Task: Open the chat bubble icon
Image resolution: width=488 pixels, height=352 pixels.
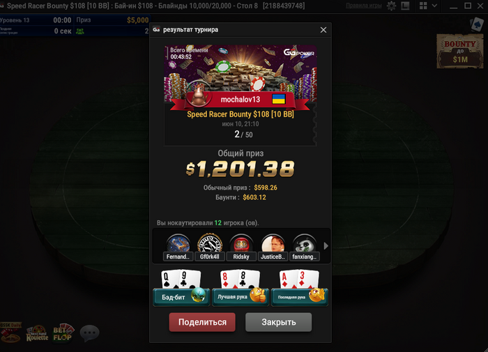Action: coord(90,333)
